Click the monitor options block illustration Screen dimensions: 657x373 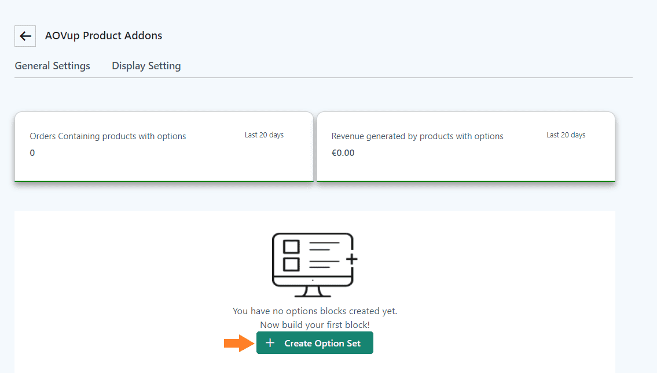tap(314, 265)
